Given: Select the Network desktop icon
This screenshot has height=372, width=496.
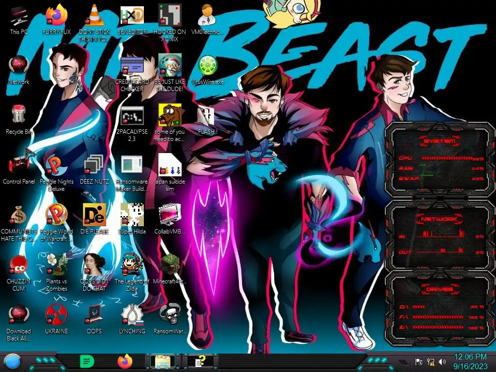Looking at the screenshot, I should tap(19, 70).
